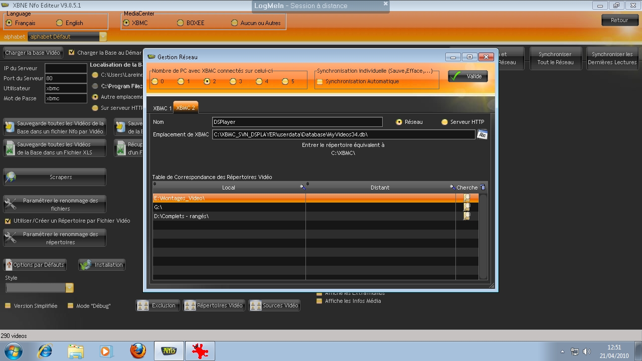Image resolution: width=642 pixels, height=361 pixels.
Task: Select BOXEE media center
Action: tap(181, 23)
